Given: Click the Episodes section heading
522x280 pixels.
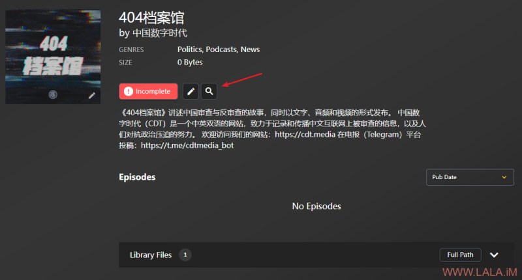Looking at the screenshot, I should point(137,177).
